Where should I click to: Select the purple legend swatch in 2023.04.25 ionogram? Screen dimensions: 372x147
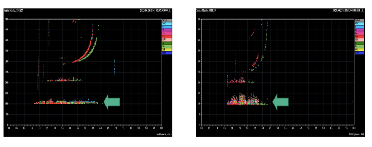[359, 30]
